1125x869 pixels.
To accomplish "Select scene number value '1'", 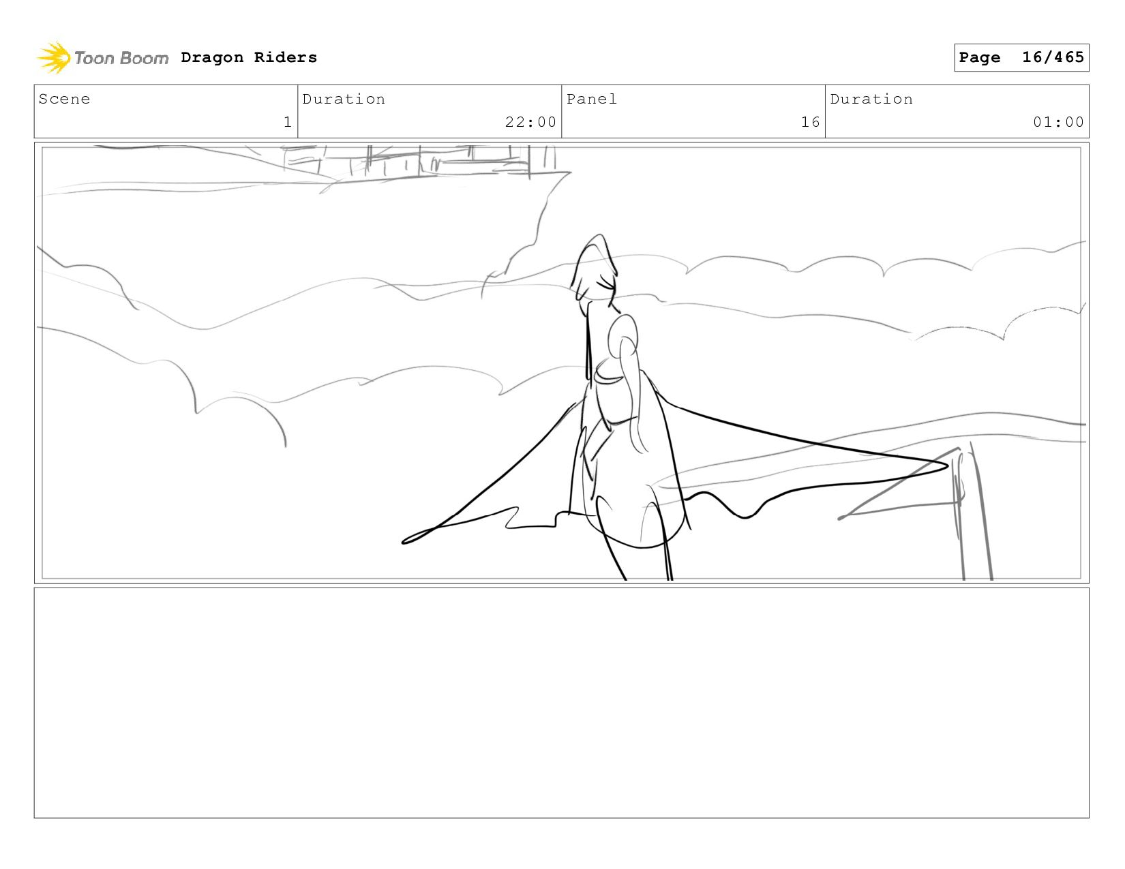I will tap(288, 122).
